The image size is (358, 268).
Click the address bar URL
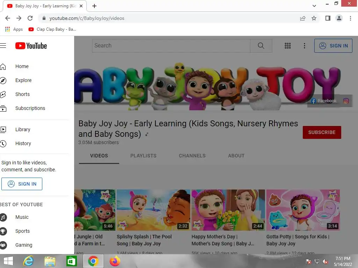[x=87, y=18]
